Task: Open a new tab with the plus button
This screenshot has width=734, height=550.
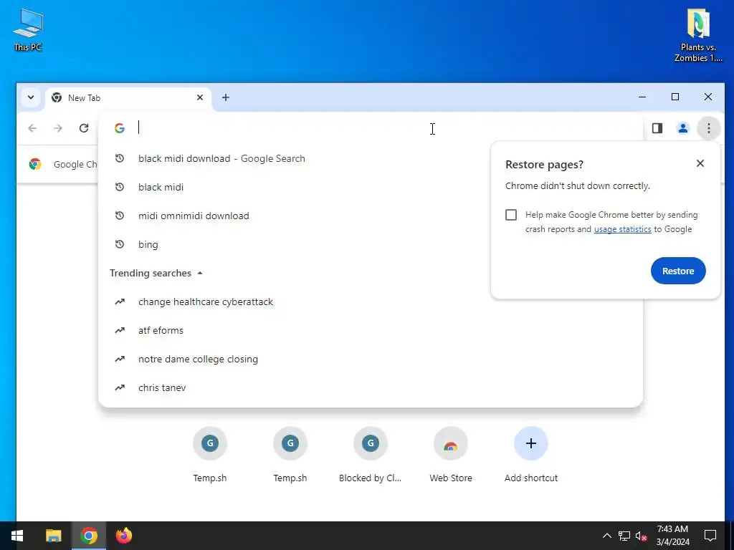Action: (x=226, y=97)
